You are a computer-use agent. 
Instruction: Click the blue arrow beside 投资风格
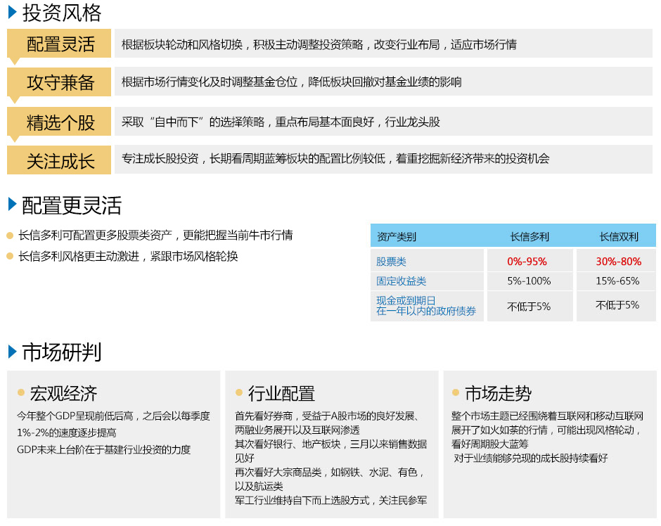coord(12,13)
